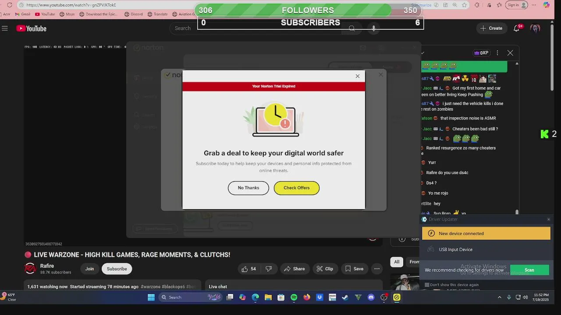Close the live chat panel

510,53
